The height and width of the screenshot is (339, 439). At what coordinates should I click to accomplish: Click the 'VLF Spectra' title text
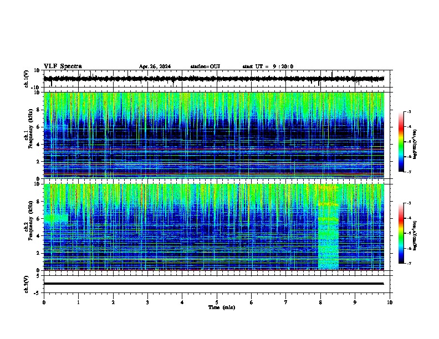point(63,66)
